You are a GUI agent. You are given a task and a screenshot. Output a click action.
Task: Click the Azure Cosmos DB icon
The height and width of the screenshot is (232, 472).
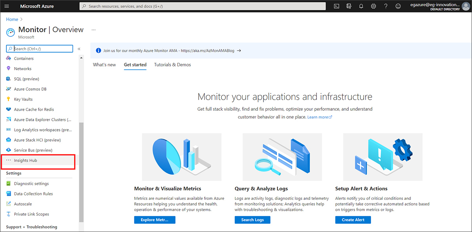8,89
